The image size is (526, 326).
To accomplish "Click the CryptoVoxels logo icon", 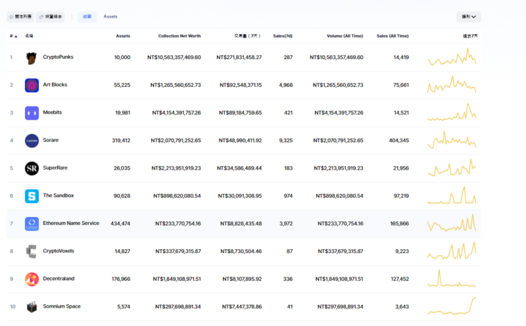I will 32,252.
